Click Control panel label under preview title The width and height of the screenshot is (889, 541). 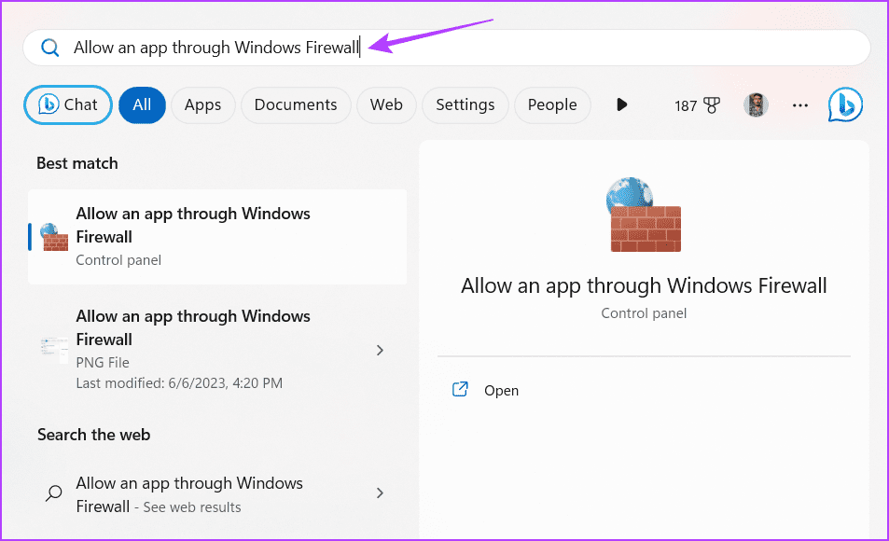(644, 313)
